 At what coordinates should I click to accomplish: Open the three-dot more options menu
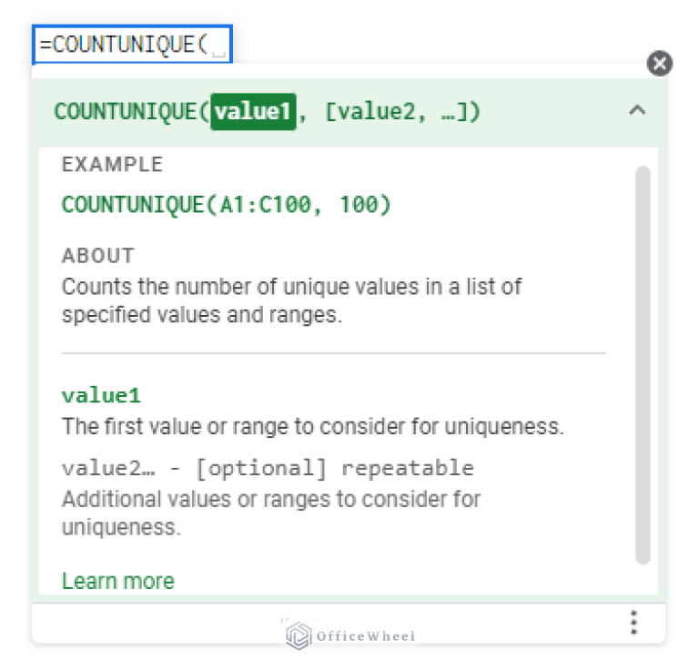click(633, 623)
